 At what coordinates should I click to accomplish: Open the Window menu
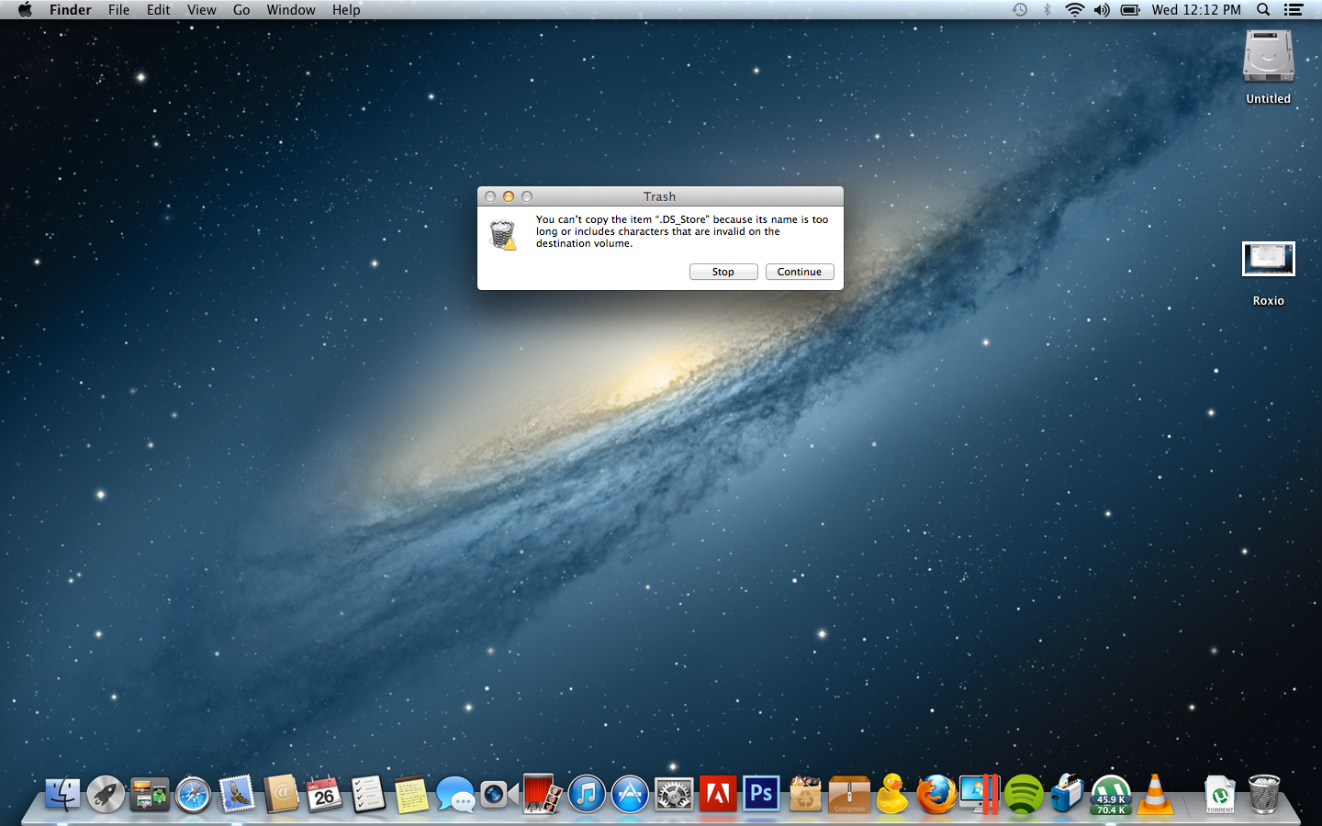(x=291, y=10)
